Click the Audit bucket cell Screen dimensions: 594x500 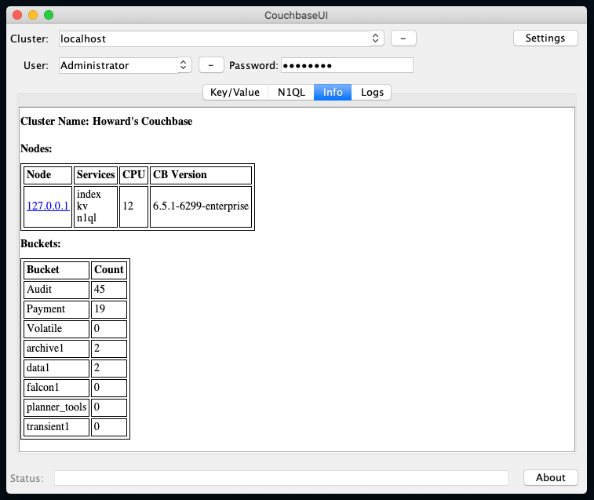(56, 289)
